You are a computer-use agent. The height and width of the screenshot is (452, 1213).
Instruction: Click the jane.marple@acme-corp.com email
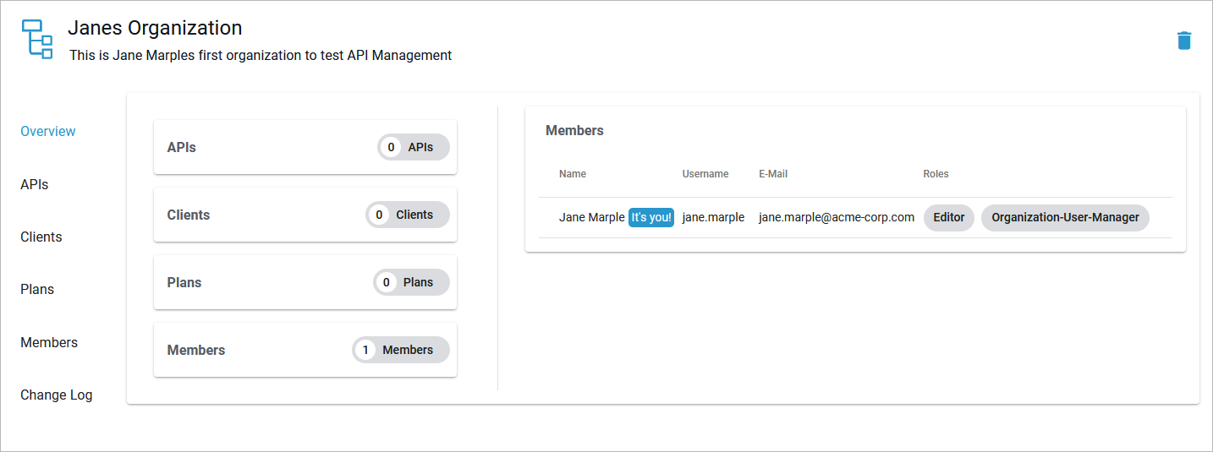(837, 217)
